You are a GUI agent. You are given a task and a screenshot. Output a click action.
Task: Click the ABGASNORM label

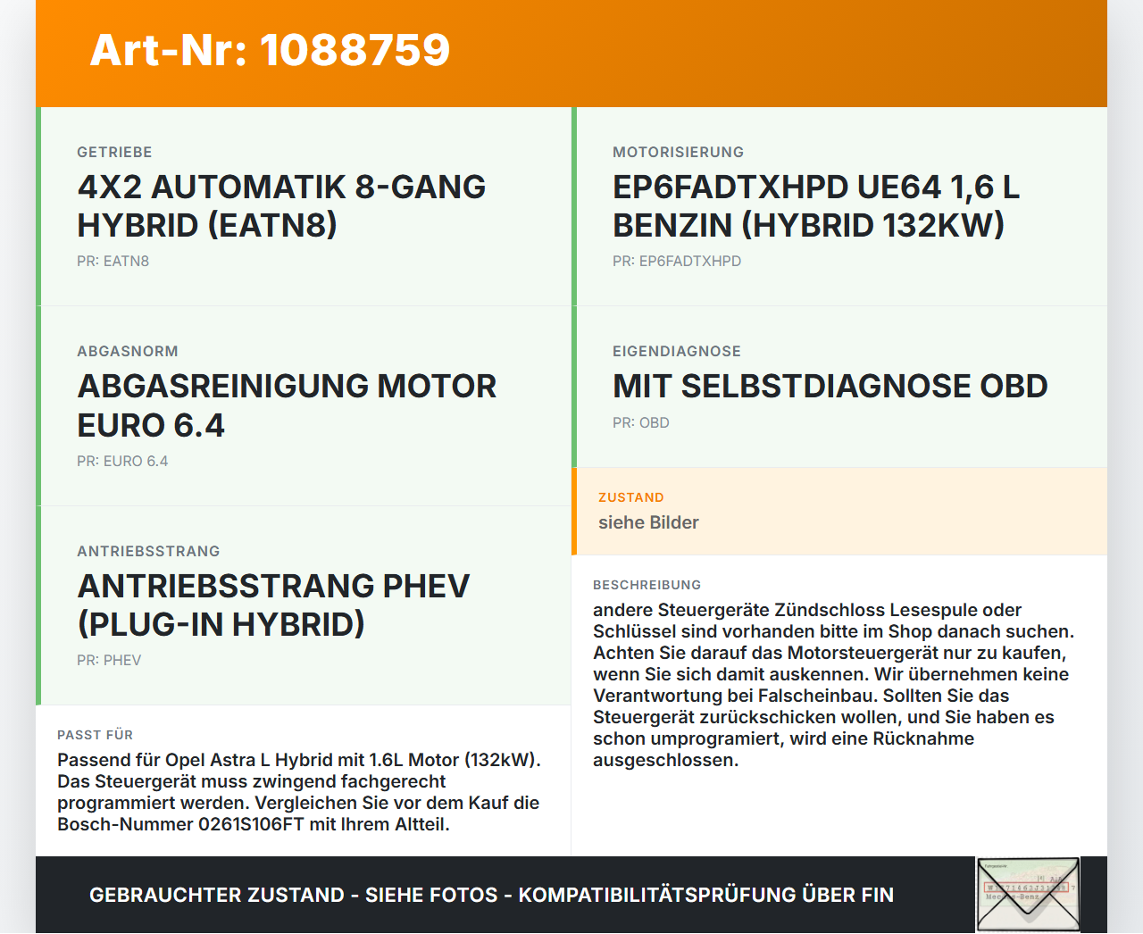[x=128, y=352]
